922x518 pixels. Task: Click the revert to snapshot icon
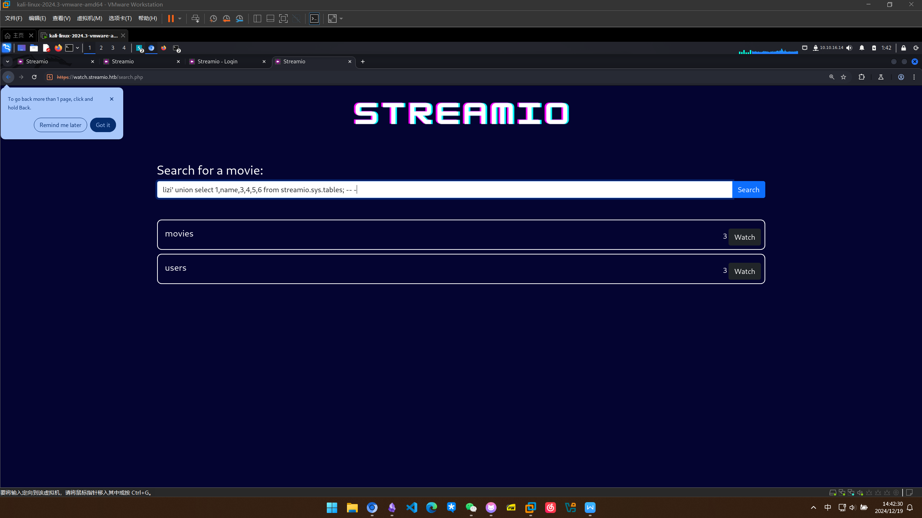tap(226, 19)
